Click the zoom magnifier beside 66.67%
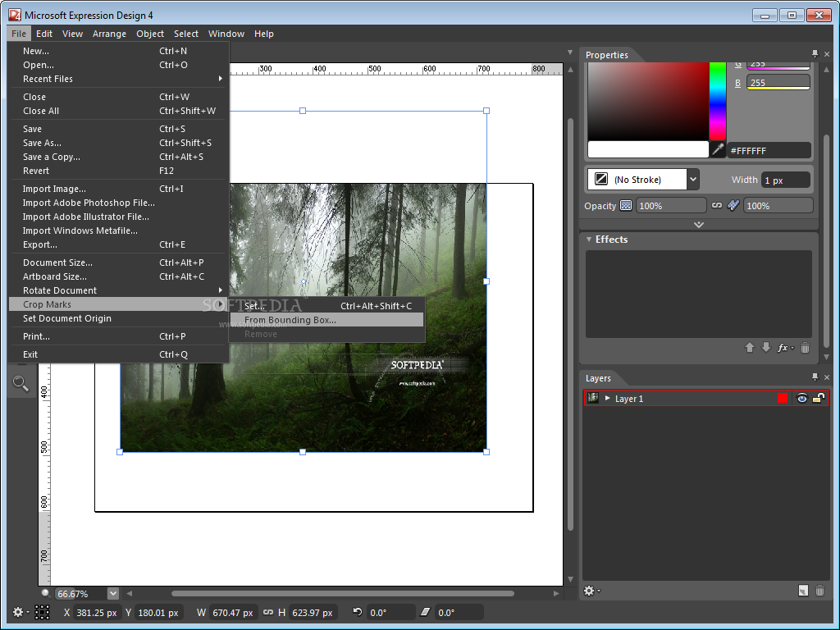 point(46,593)
